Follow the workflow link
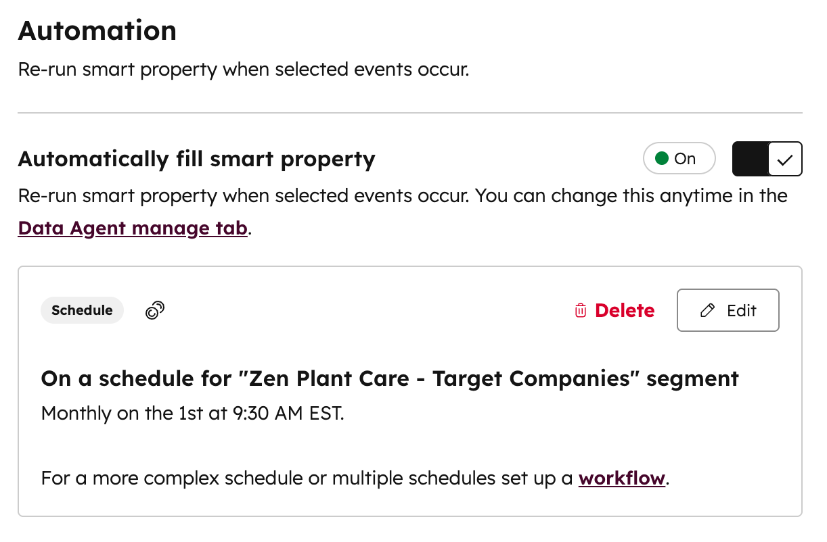This screenshot has height=542, width=827. (622, 478)
